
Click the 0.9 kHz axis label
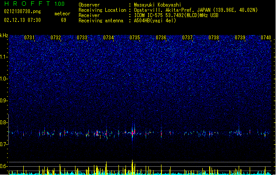(4, 101)
